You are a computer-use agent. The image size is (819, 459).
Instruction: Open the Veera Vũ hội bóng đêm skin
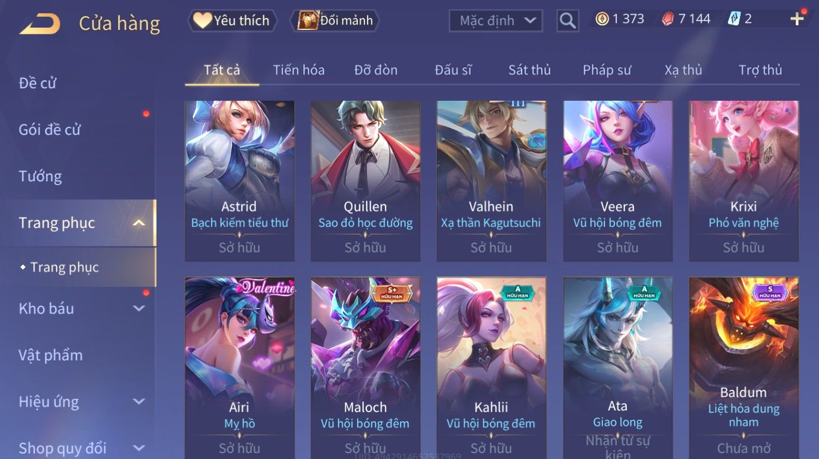click(618, 181)
